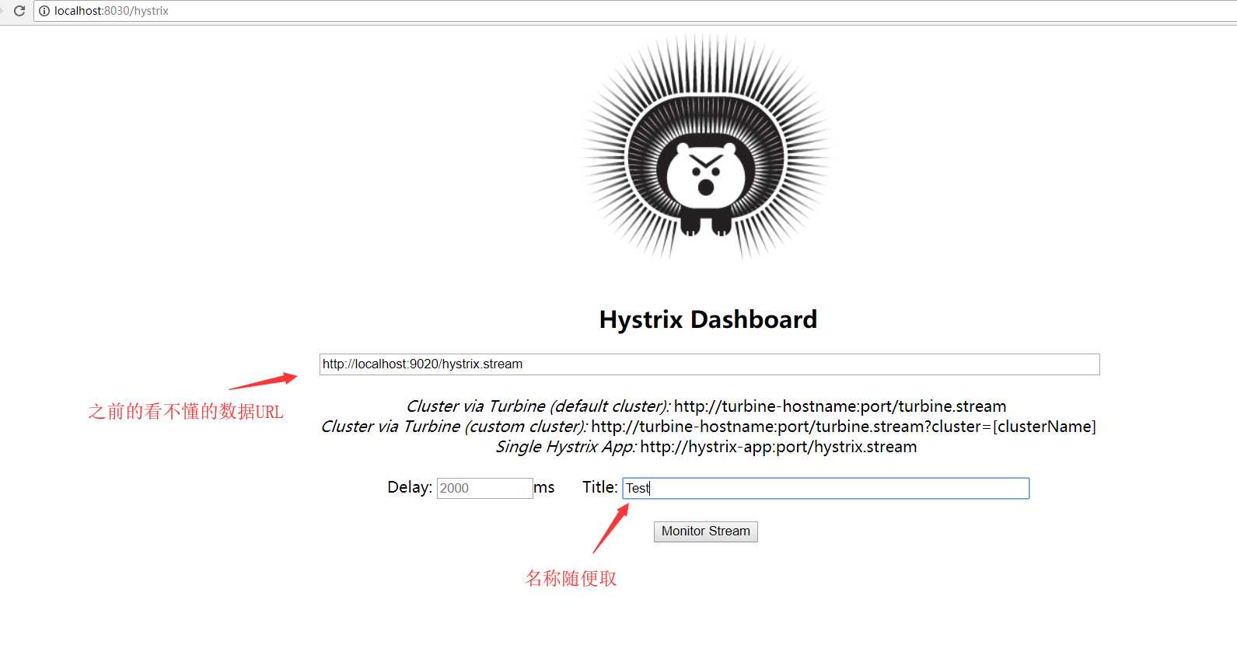Click the 'Title:' label

point(600,487)
